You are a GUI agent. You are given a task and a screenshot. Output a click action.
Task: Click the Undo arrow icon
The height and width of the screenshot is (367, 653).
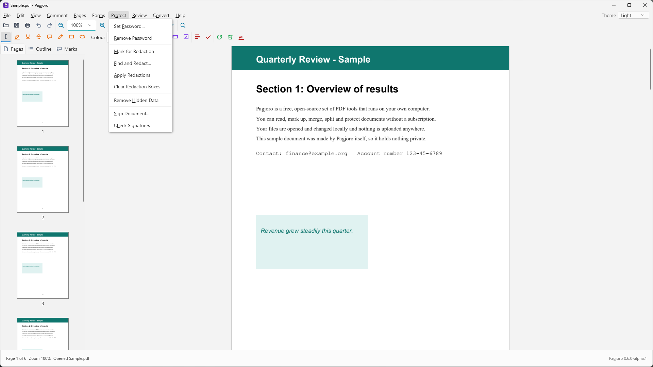point(39,25)
